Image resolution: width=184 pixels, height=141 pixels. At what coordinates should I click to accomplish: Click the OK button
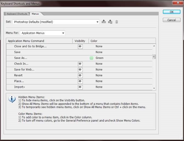pyautogui.click(x=172, y=12)
